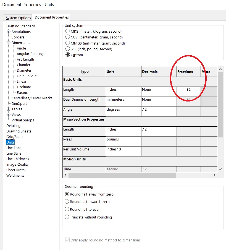Select Angle under Dimensions
The width and height of the screenshot is (226, 250).
pyautogui.click(x=21, y=48)
